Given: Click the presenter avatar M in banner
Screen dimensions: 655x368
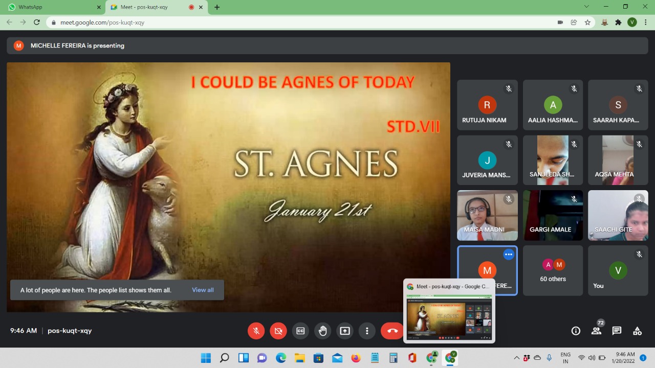Looking at the screenshot, I should [x=19, y=45].
